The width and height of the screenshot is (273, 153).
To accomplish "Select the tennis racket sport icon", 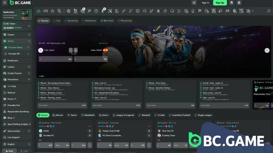I will tap(89, 11).
